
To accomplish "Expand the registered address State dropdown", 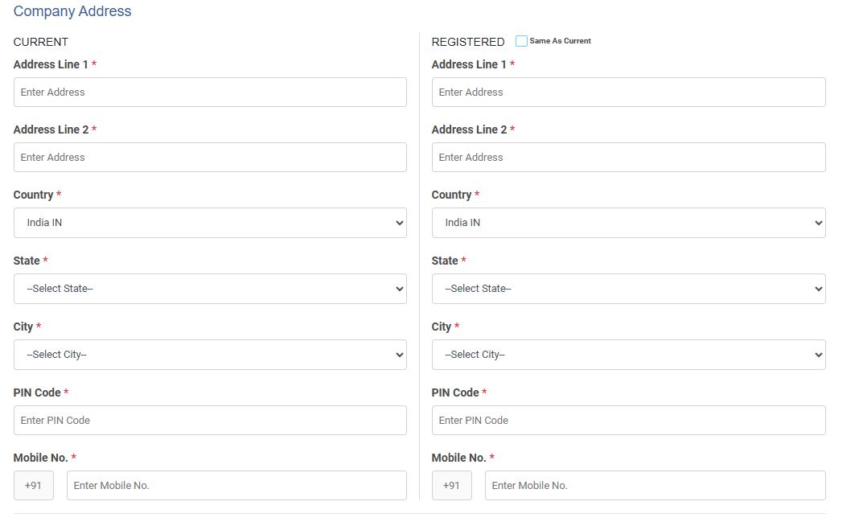I will tap(628, 289).
